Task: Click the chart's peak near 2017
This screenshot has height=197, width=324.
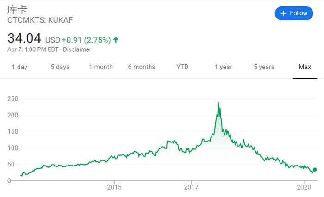Action: point(218,103)
